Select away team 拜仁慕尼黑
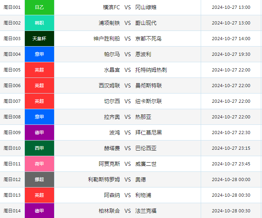Screen dimensions: 262x218 (149, 132)
